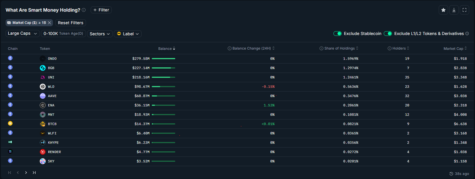Screen dimensions: 475x179
Task: Toggle Exclude L1/L2 Tokens & Derivatives switch
Action: pyautogui.click(x=388, y=34)
